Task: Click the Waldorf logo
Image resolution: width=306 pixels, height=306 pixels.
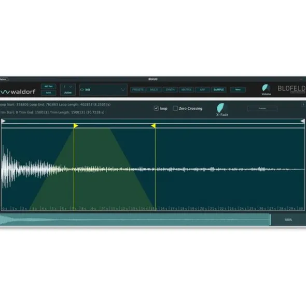Action: 18,92
